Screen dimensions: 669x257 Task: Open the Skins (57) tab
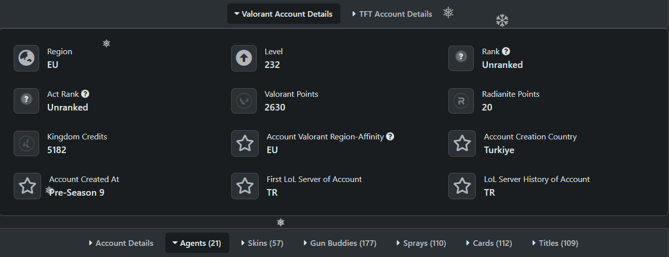262,243
